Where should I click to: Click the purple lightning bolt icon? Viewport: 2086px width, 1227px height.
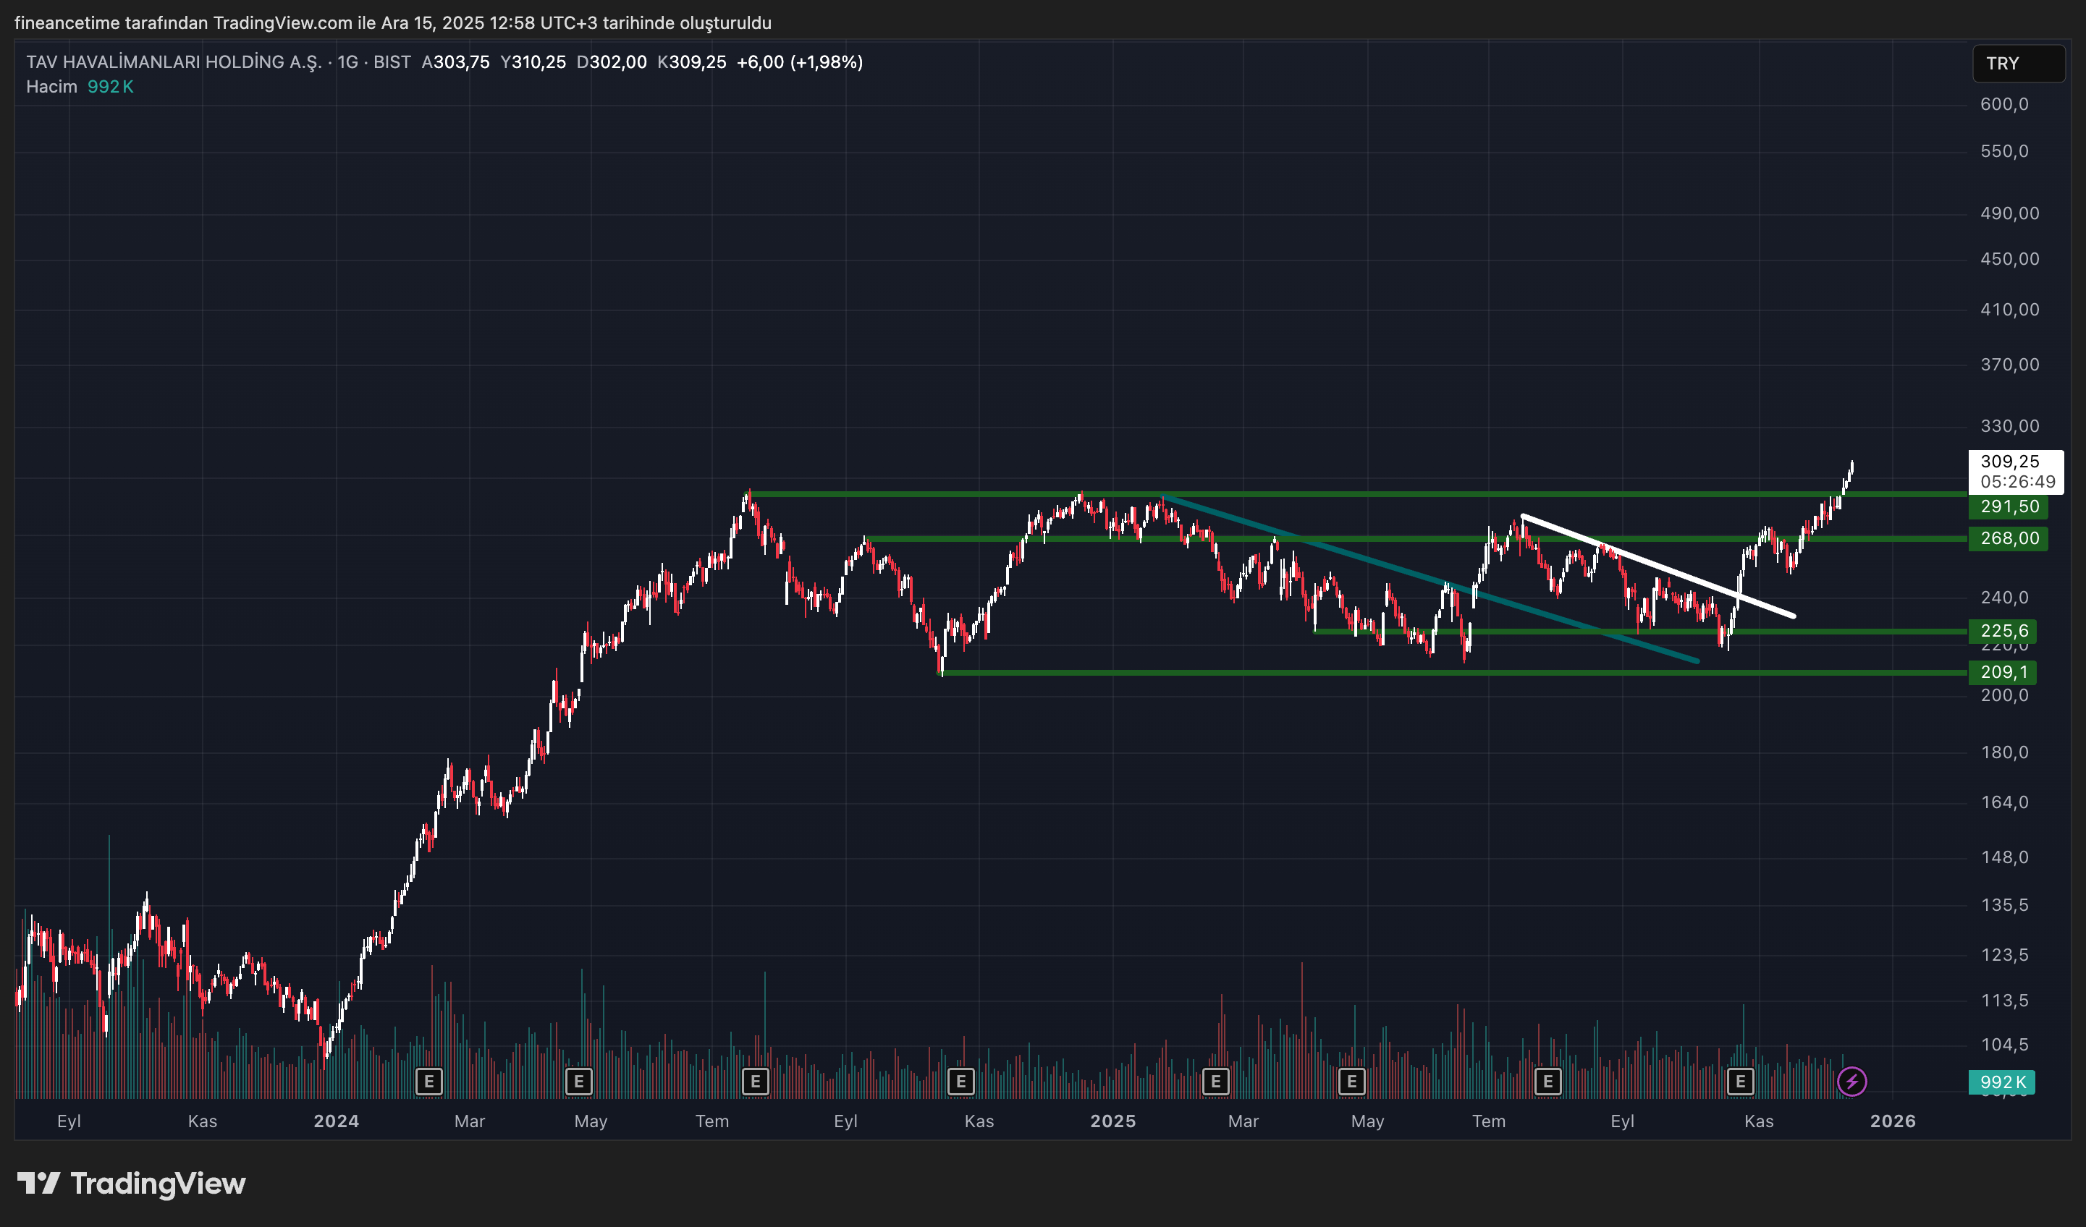1851,1081
